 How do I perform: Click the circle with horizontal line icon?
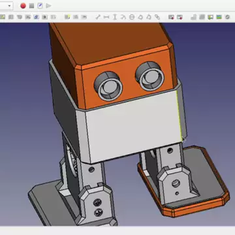pyautogui.click(x=132, y=17)
